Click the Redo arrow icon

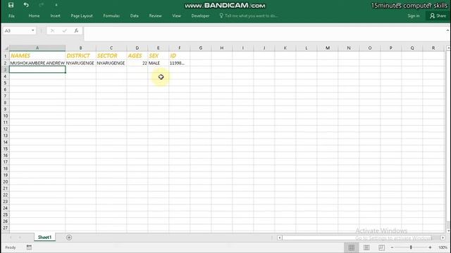(x=41, y=5)
